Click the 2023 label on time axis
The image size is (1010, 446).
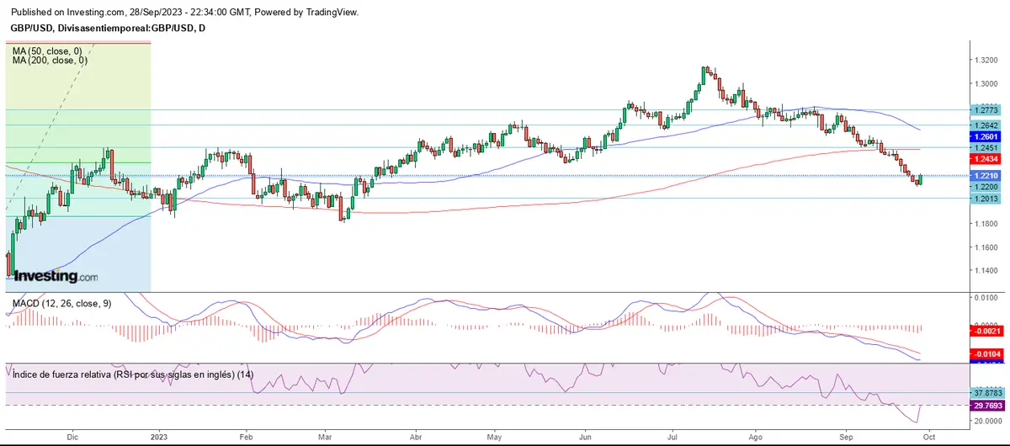[x=158, y=438]
